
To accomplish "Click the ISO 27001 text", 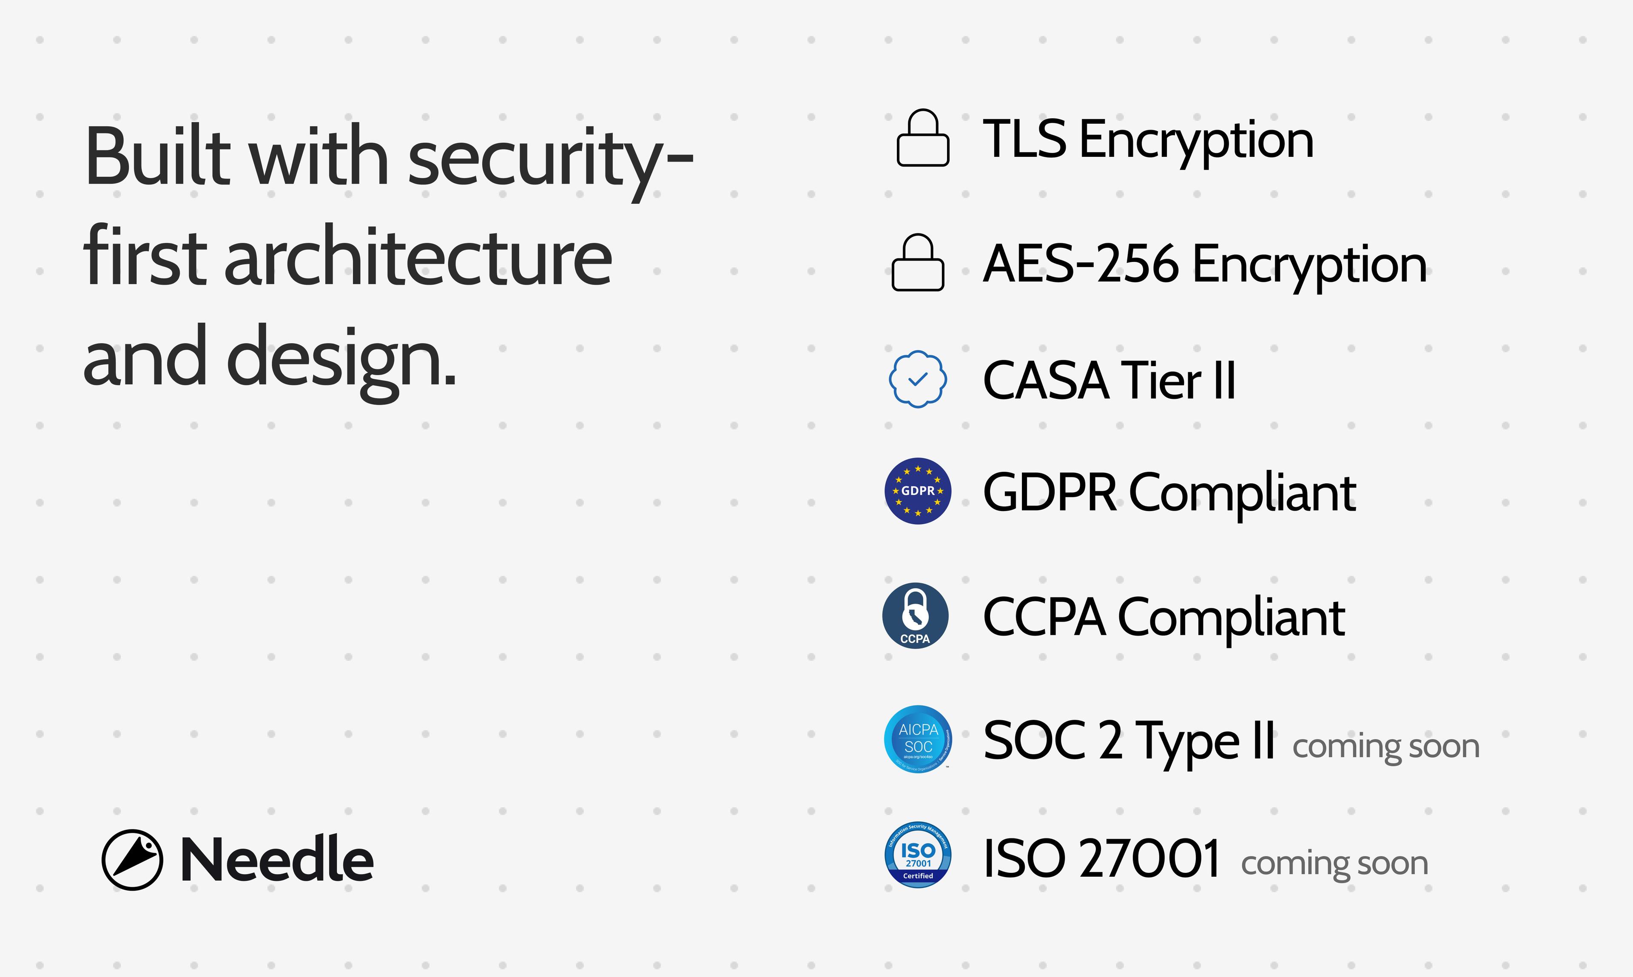I will [1101, 858].
